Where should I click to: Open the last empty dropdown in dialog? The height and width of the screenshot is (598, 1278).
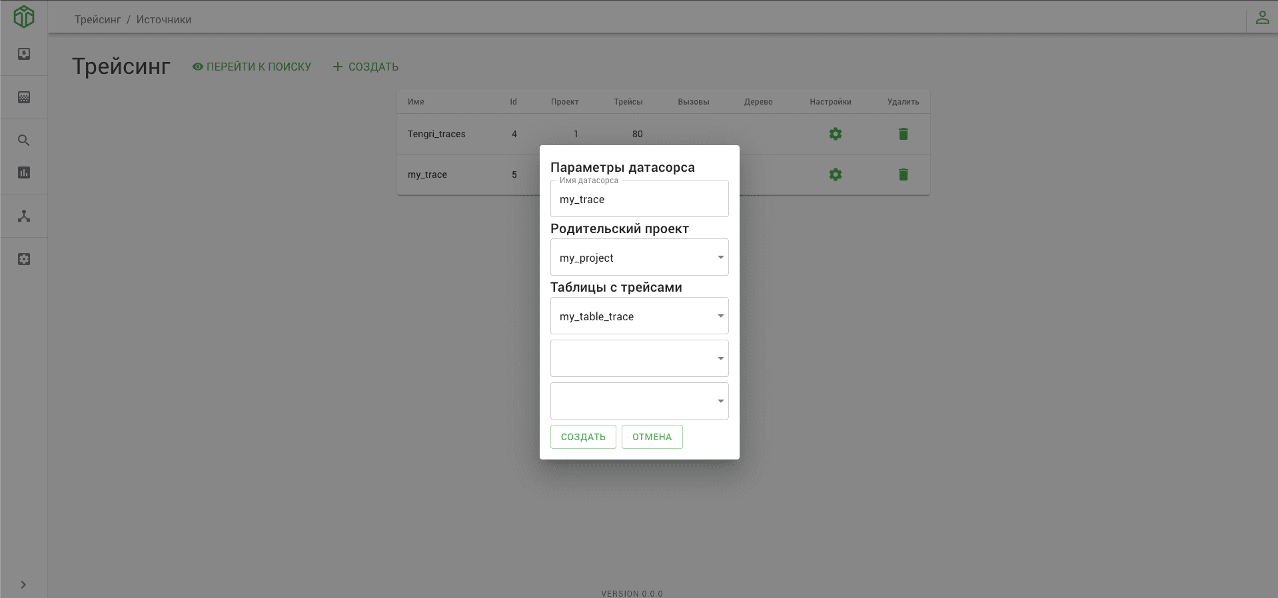pos(639,401)
